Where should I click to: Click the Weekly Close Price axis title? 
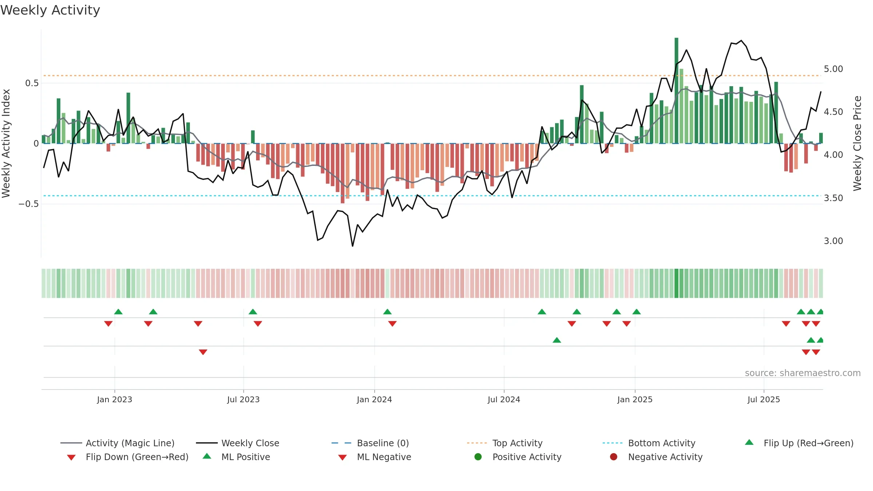pyautogui.click(x=857, y=143)
